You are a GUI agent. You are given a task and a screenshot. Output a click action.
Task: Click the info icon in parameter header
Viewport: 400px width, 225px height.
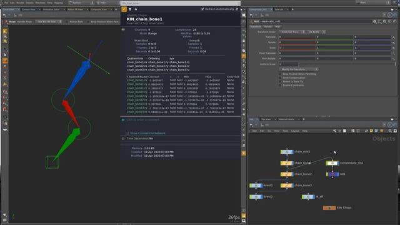coord(390,21)
